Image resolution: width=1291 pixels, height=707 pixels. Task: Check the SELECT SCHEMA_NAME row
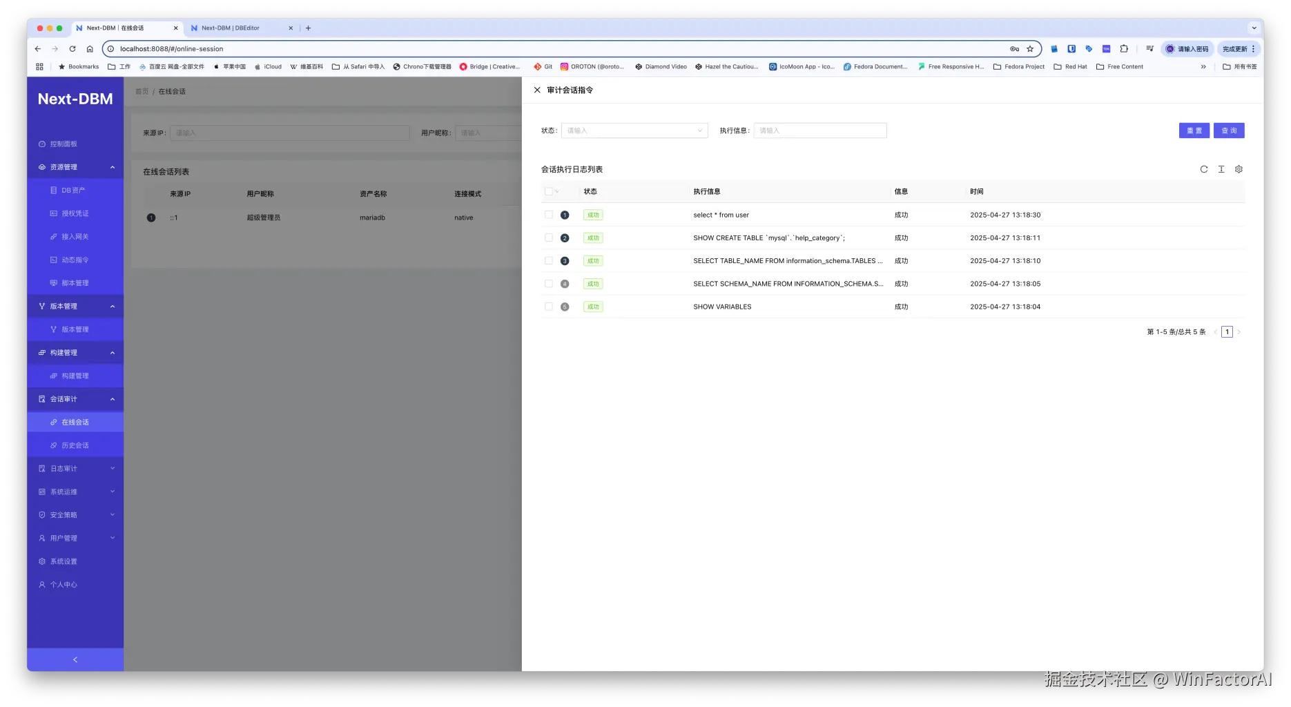[x=549, y=284]
